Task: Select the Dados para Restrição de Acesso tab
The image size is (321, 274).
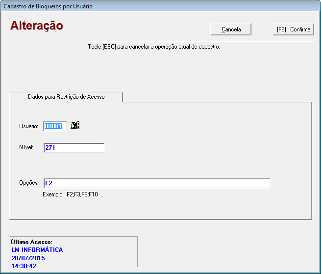Action: coord(66,97)
